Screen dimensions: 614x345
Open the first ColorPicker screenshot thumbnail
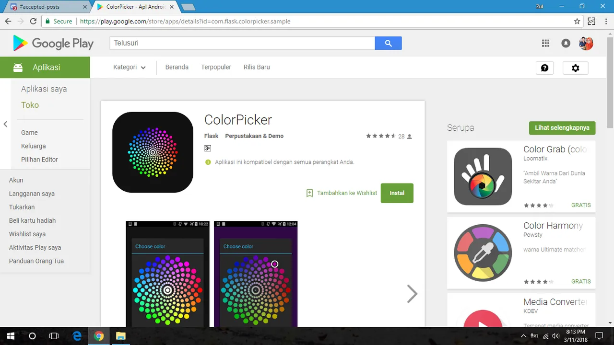(167, 274)
